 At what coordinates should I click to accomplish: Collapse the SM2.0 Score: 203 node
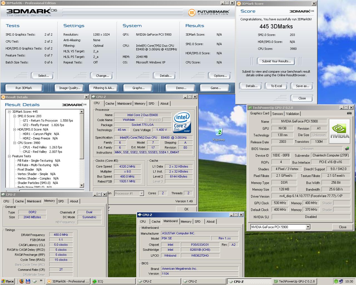tap(14, 116)
